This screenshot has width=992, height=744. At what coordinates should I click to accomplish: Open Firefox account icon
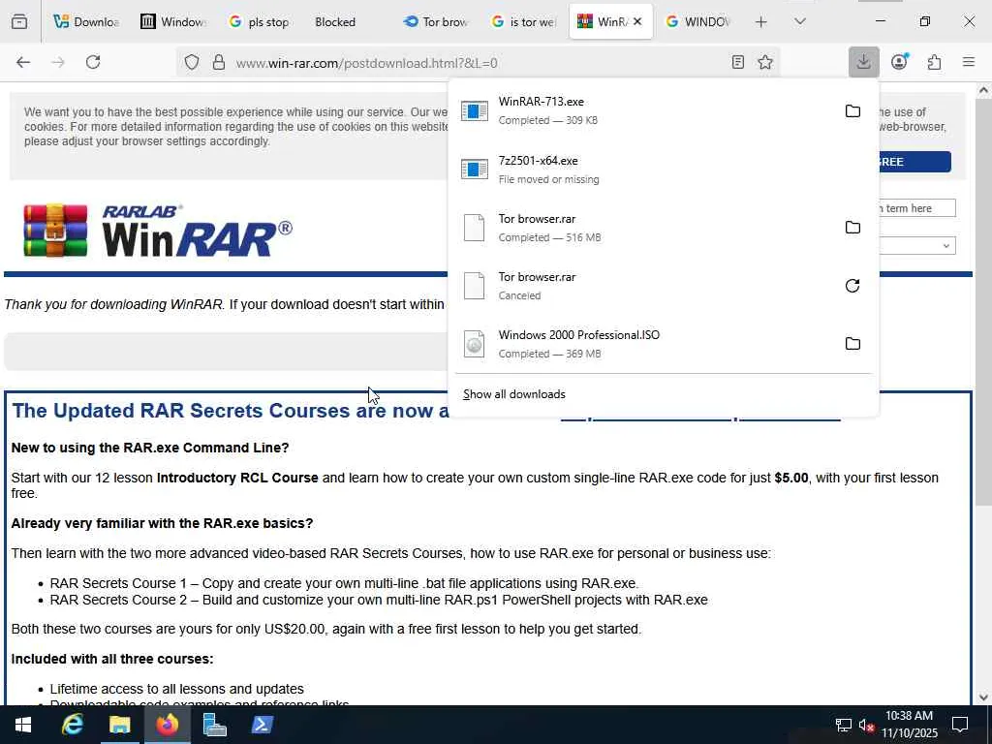click(x=899, y=62)
